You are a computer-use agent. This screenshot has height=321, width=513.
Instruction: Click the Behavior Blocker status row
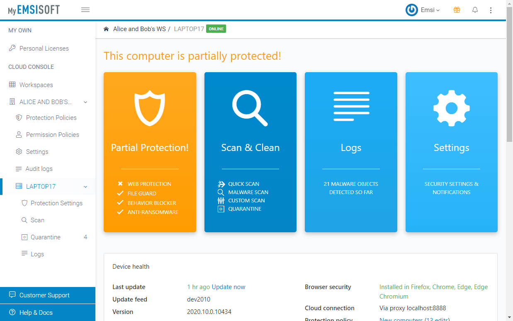[147, 203]
